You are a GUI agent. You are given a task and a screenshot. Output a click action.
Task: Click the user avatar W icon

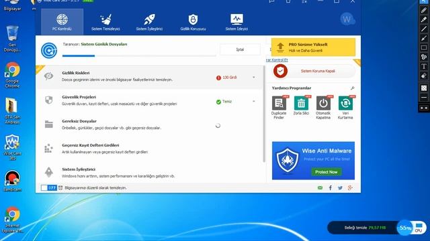347,19
